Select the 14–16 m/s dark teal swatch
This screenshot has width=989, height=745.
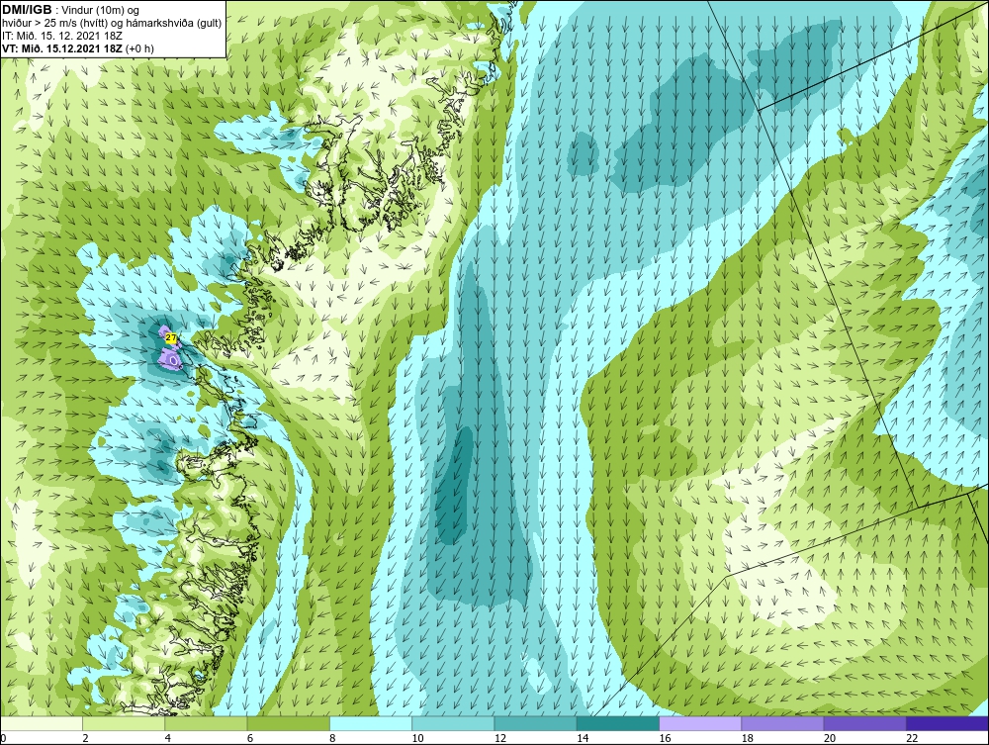point(617,723)
